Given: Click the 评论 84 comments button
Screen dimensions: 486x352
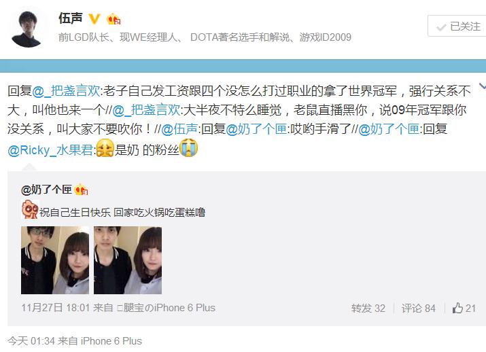Looking at the screenshot, I should [x=419, y=309].
